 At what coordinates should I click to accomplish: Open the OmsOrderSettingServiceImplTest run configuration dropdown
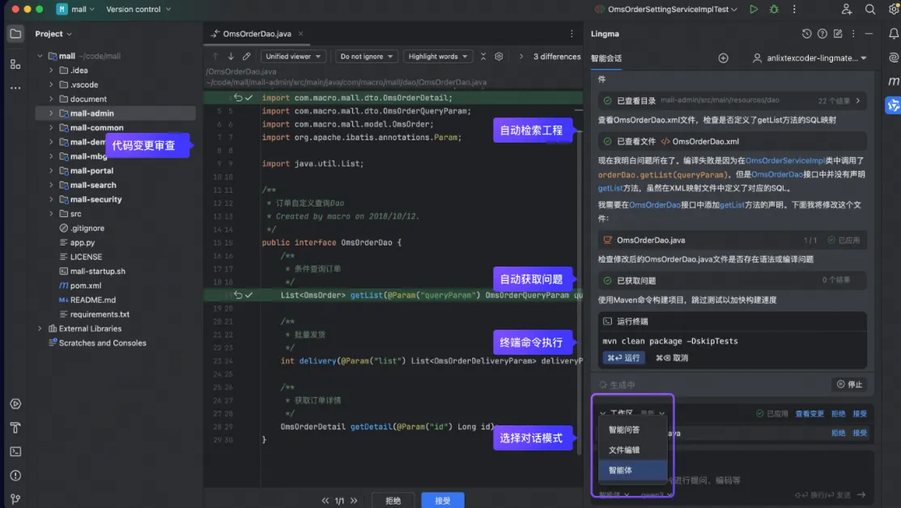coord(666,9)
